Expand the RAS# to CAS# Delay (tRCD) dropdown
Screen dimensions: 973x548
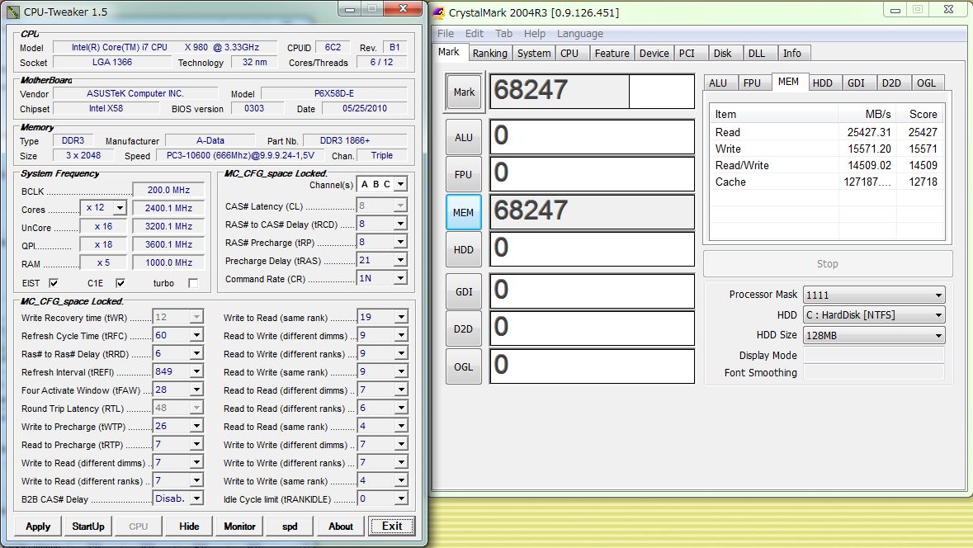coord(400,224)
